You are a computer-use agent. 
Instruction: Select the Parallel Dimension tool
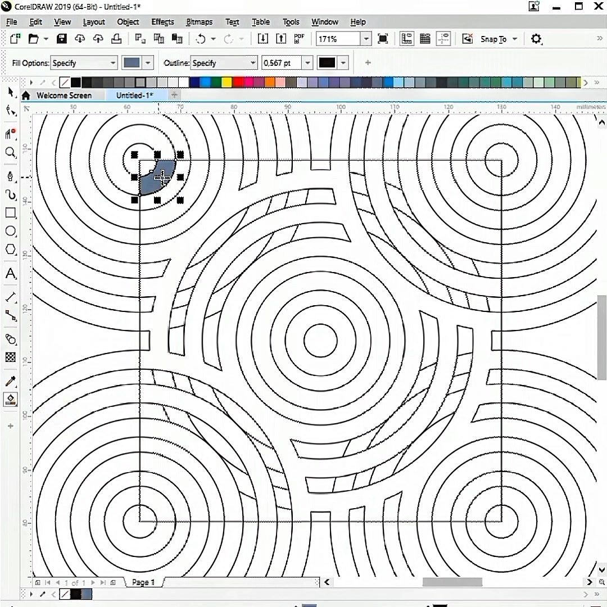[11, 297]
